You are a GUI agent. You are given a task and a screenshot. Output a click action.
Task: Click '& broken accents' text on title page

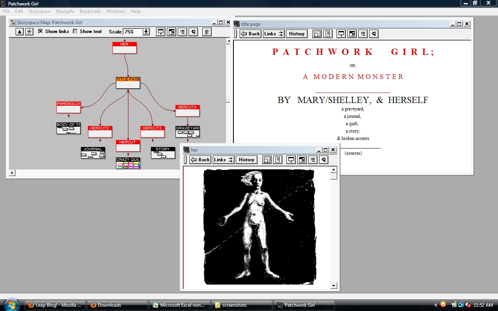point(353,138)
